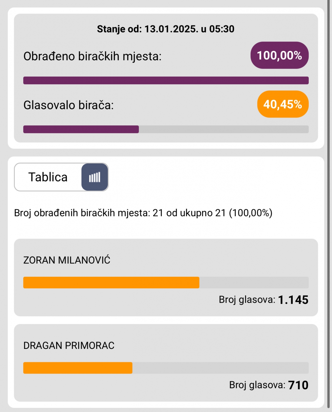Image resolution: width=332 pixels, height=412 pixels.
Task: Click the empty grey part of Primorac's bar
Action: [x=220, y=368]
